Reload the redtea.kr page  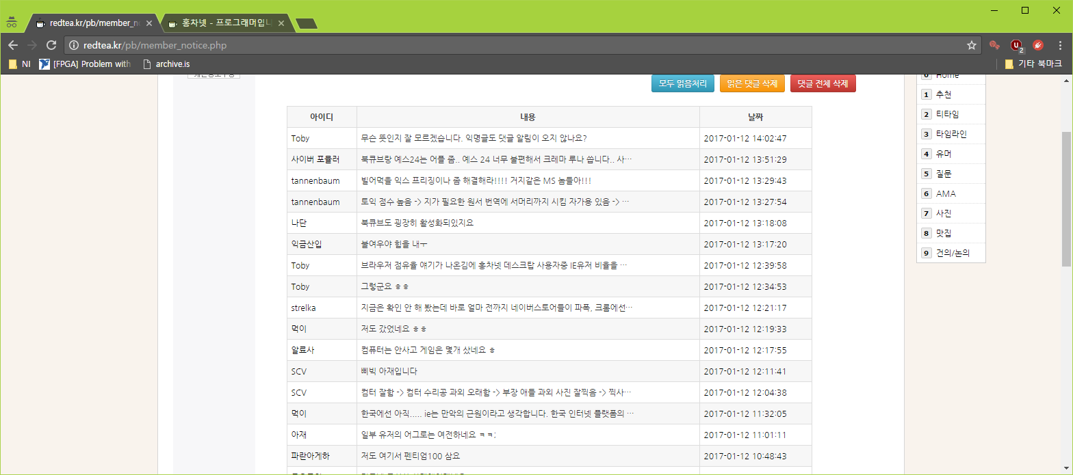tap(51, 45)
